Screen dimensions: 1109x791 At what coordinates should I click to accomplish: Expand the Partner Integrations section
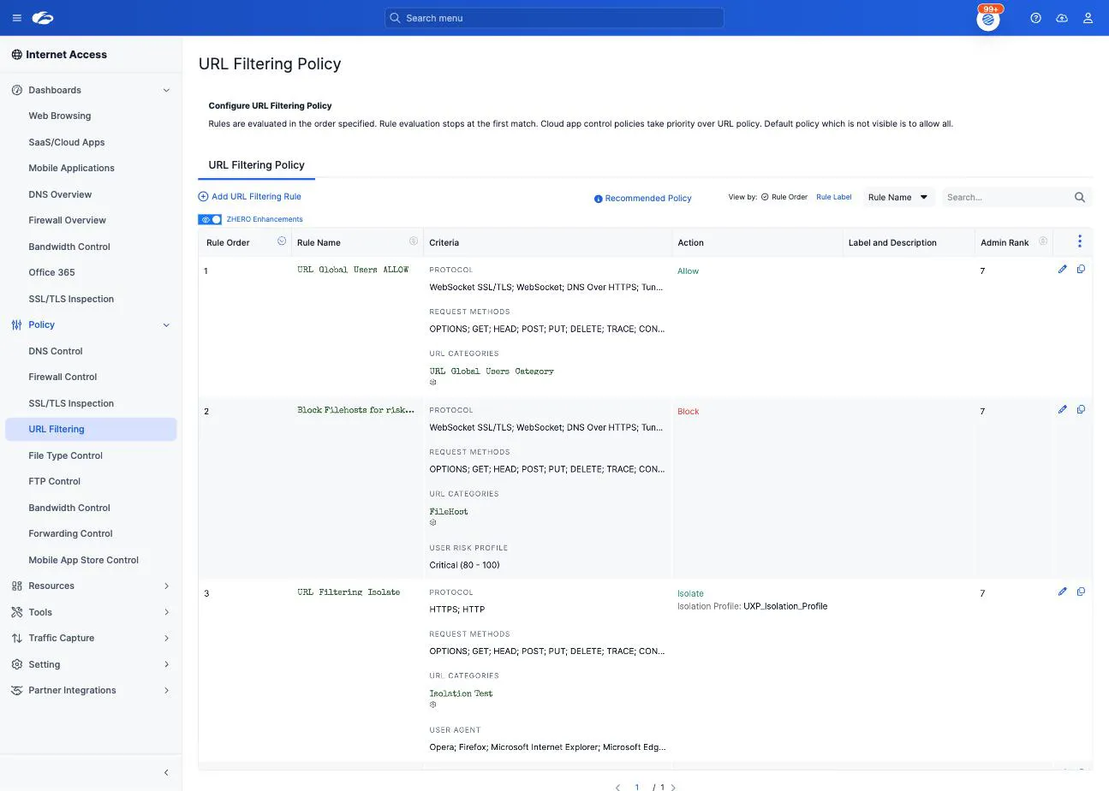(166, 690)
